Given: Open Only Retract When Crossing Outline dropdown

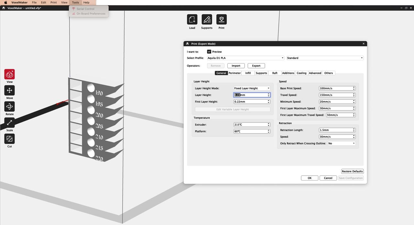Looking at the screenshot, I should click(x=341, y=143).
